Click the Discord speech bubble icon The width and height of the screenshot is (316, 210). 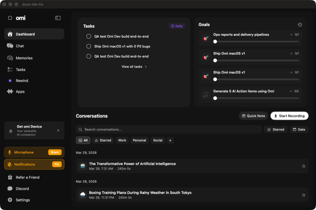click(10, 188)
